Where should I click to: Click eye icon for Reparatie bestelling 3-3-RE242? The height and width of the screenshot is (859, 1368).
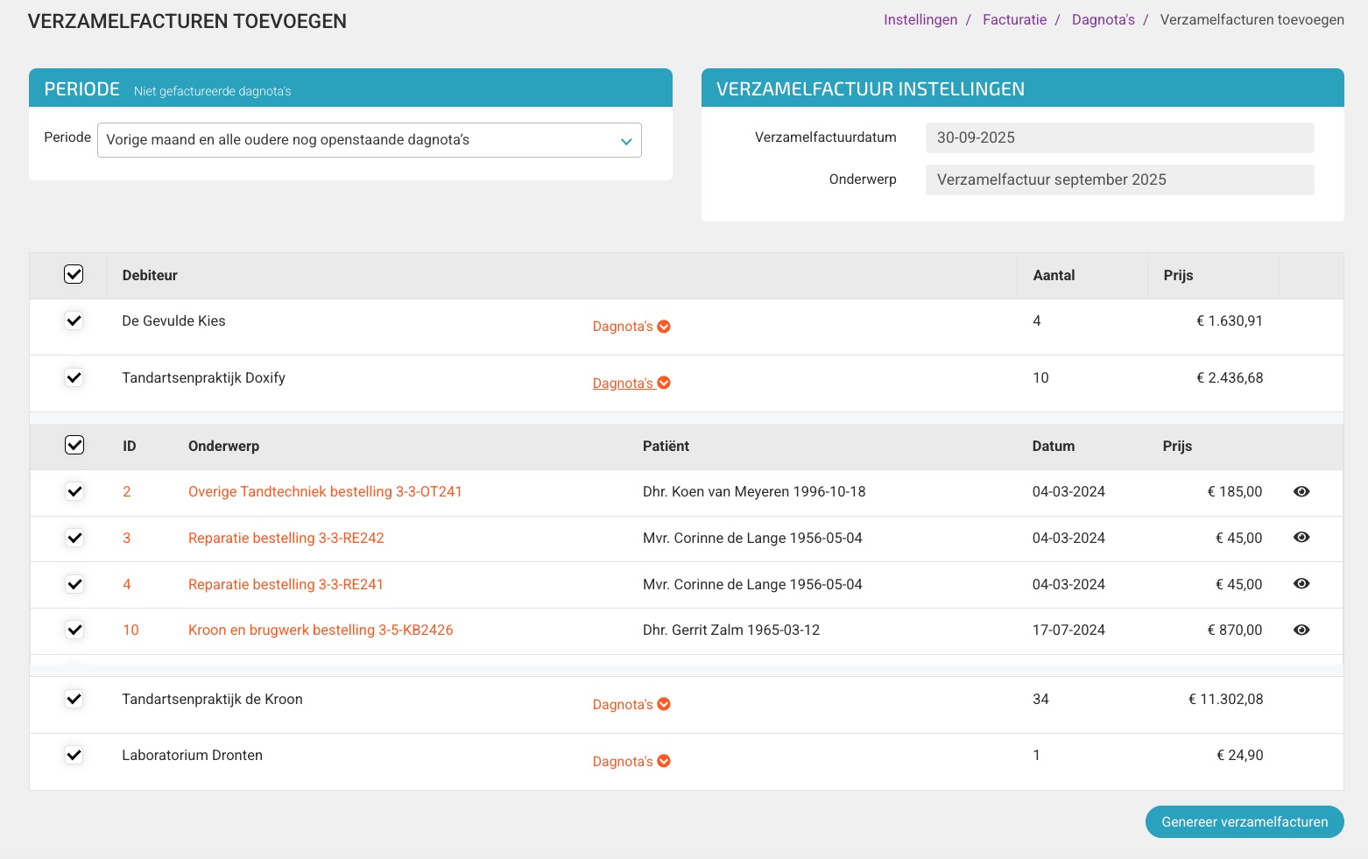[1301, 538]
